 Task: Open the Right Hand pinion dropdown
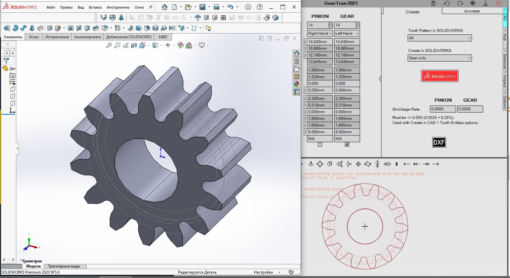point(320,33)
